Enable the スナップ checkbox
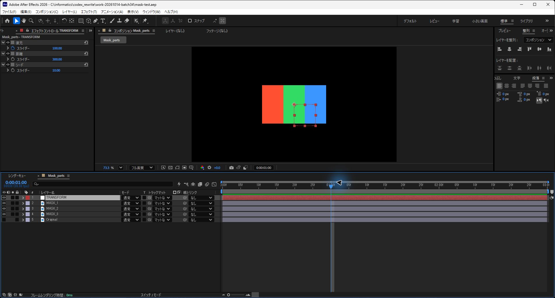This screenshot has width=555, height=298. click(190, 21)
